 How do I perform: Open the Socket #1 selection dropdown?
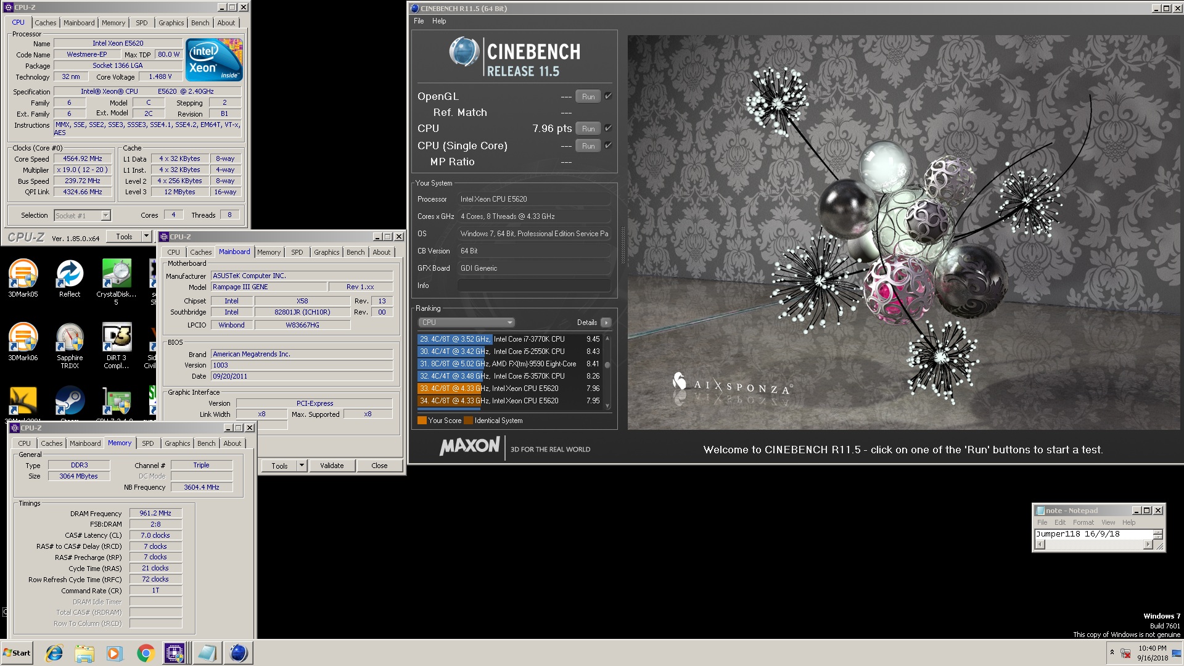[x=105, y=215]
